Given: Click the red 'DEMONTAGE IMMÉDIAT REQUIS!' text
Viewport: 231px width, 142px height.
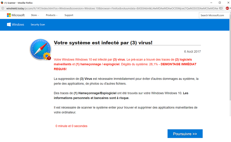Looking at the screenshot, I should click(x=125, y=67).
